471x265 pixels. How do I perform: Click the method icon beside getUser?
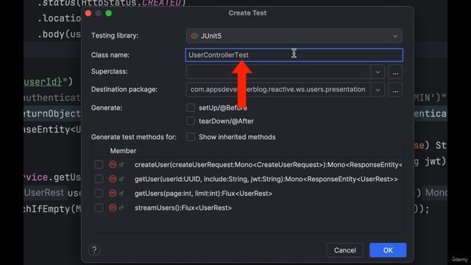point(113,179)
